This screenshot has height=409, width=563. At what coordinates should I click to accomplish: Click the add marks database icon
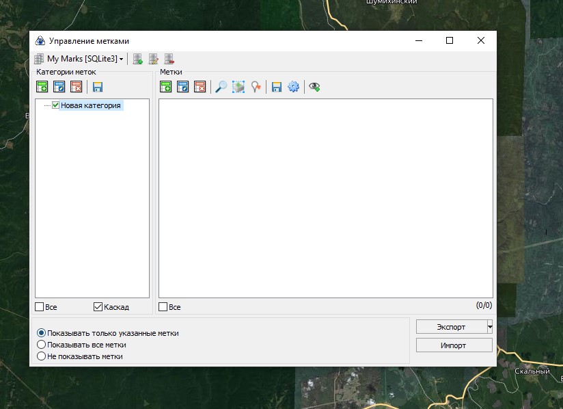pyautogui.click(x=138, y=60)
